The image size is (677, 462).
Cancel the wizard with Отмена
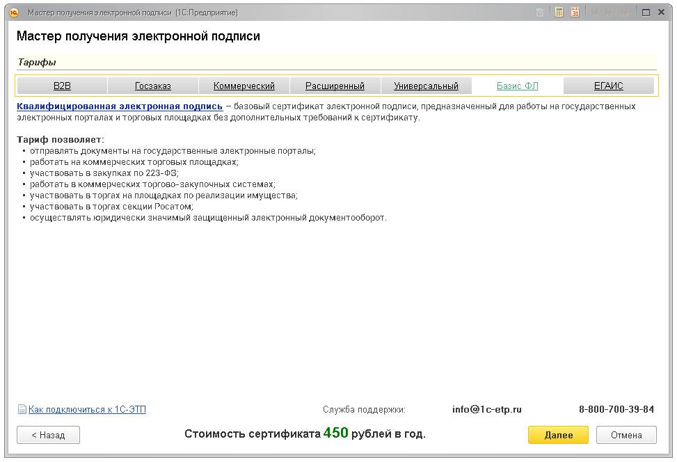click(626, 435)
